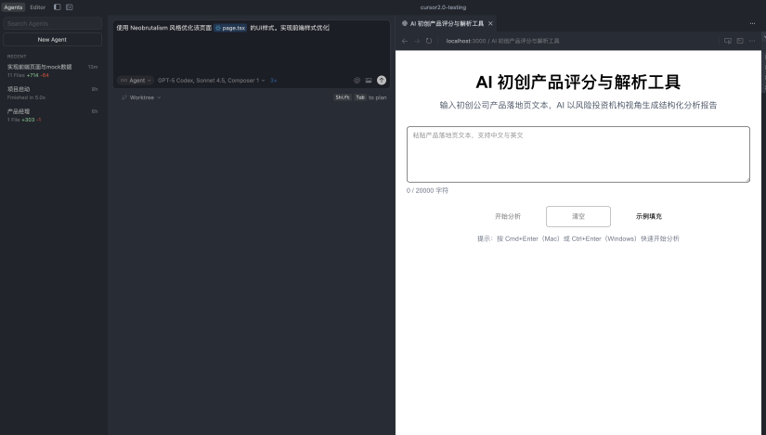This screenshot has height=435, width=766.
Task: Reload the browser preview page
Action: coord(429,41)
